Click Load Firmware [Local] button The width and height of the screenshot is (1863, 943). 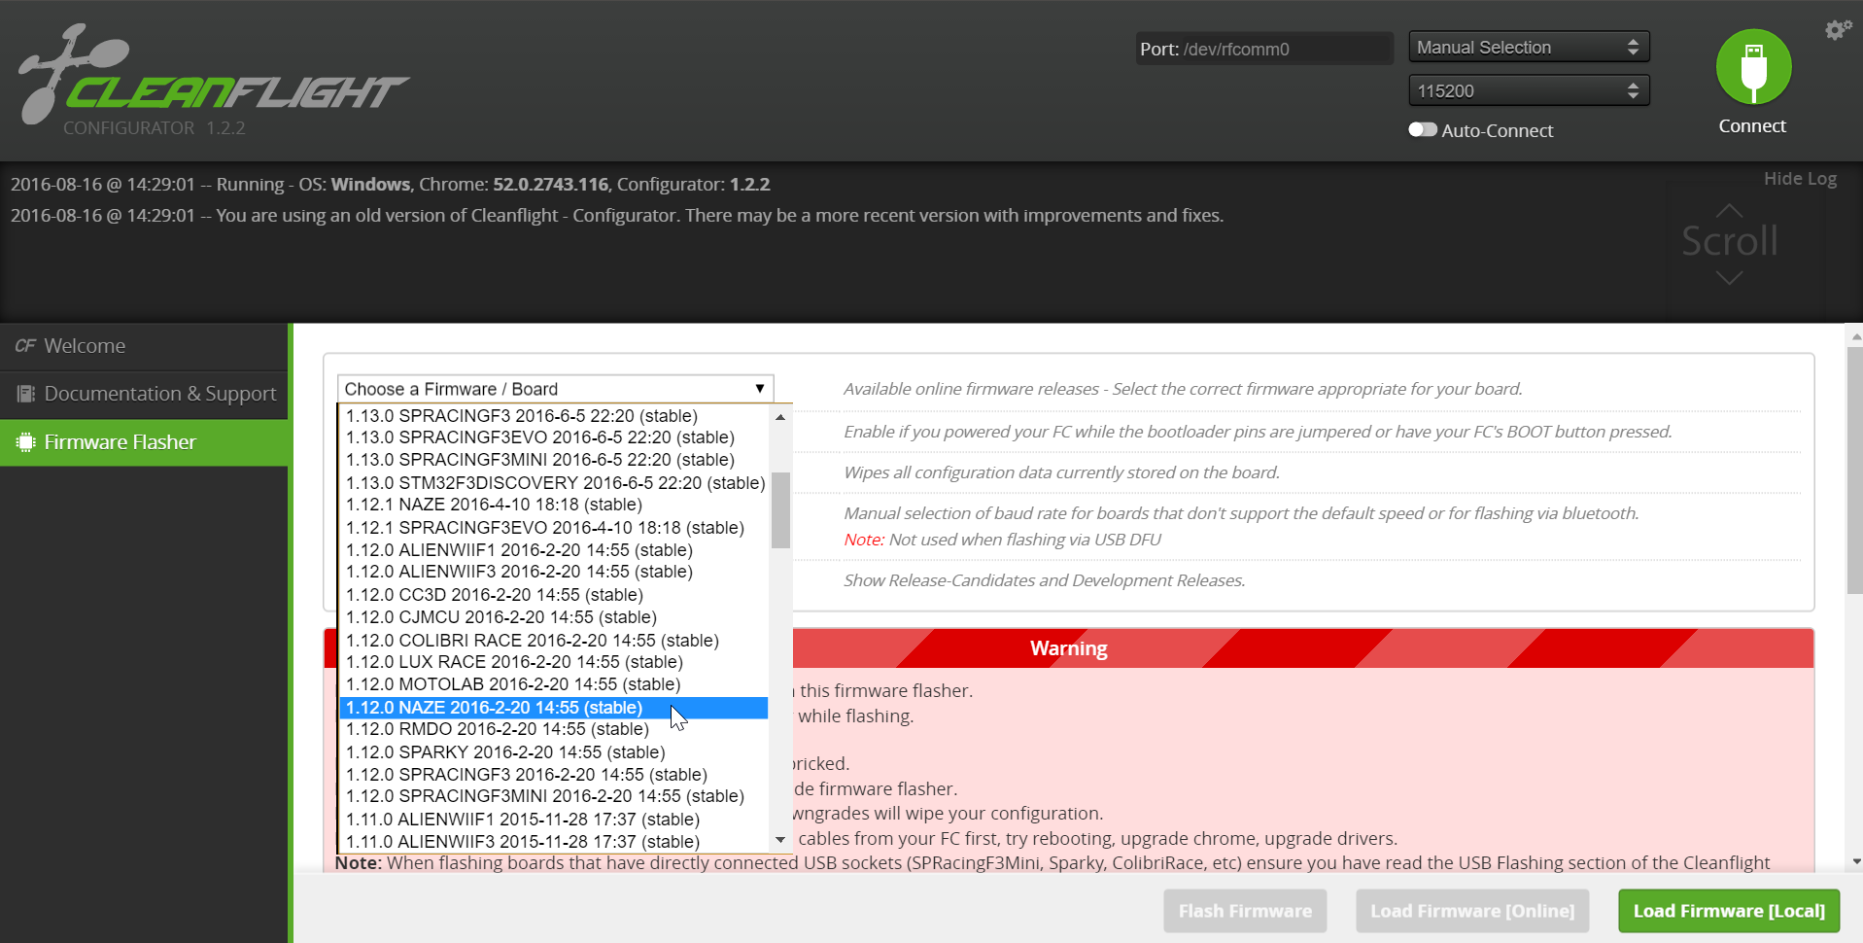pos(1729,911)
